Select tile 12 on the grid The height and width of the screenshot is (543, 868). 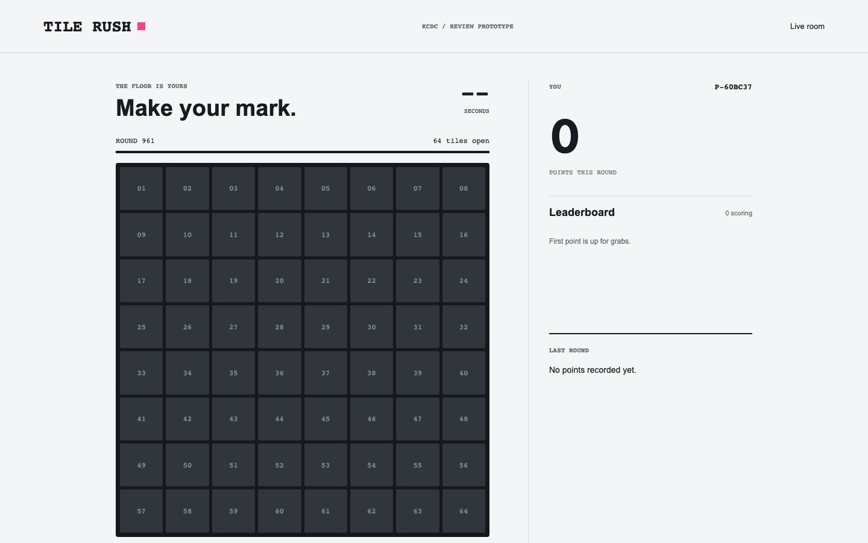(x=280, y=235)
